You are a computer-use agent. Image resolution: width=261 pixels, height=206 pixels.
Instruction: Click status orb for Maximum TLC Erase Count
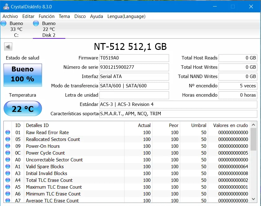(8, 187)
